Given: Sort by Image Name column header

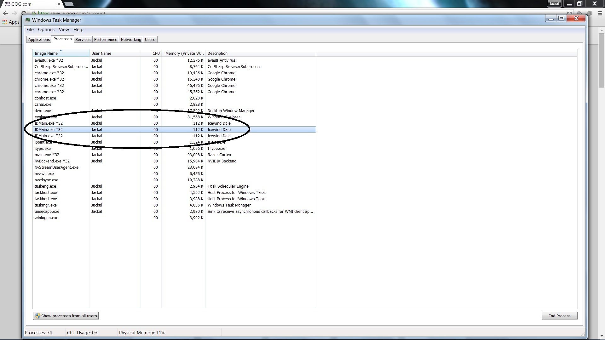Looking at the screenshot, I should click(x=61, y=53).
